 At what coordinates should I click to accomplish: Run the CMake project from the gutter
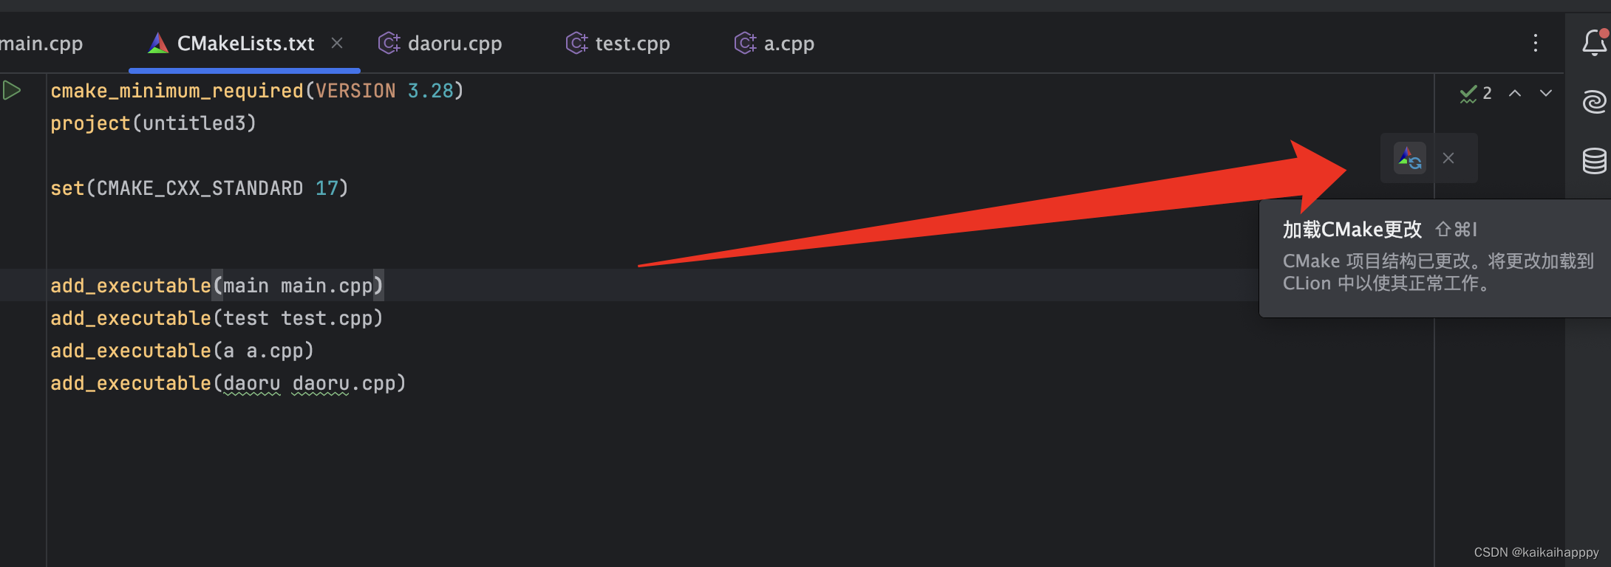11,90
